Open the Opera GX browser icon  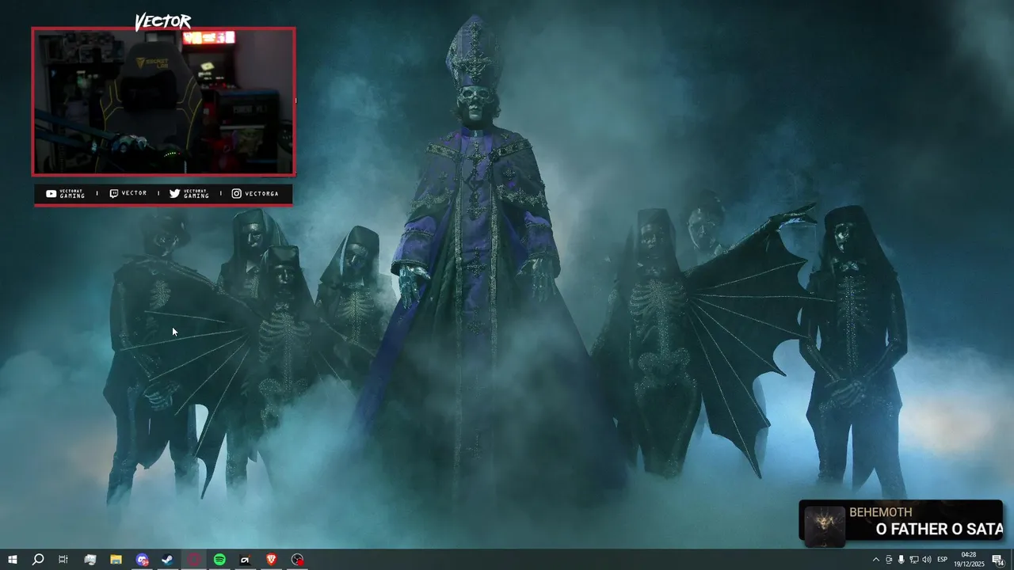click(194, 560)
